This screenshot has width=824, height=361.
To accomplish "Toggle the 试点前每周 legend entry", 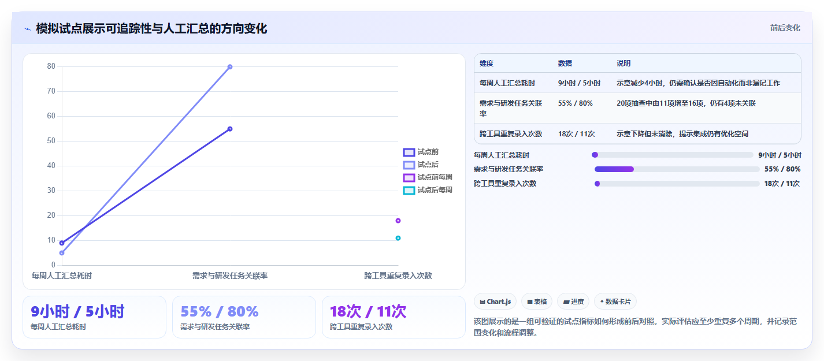I will [x=428, y=177].
